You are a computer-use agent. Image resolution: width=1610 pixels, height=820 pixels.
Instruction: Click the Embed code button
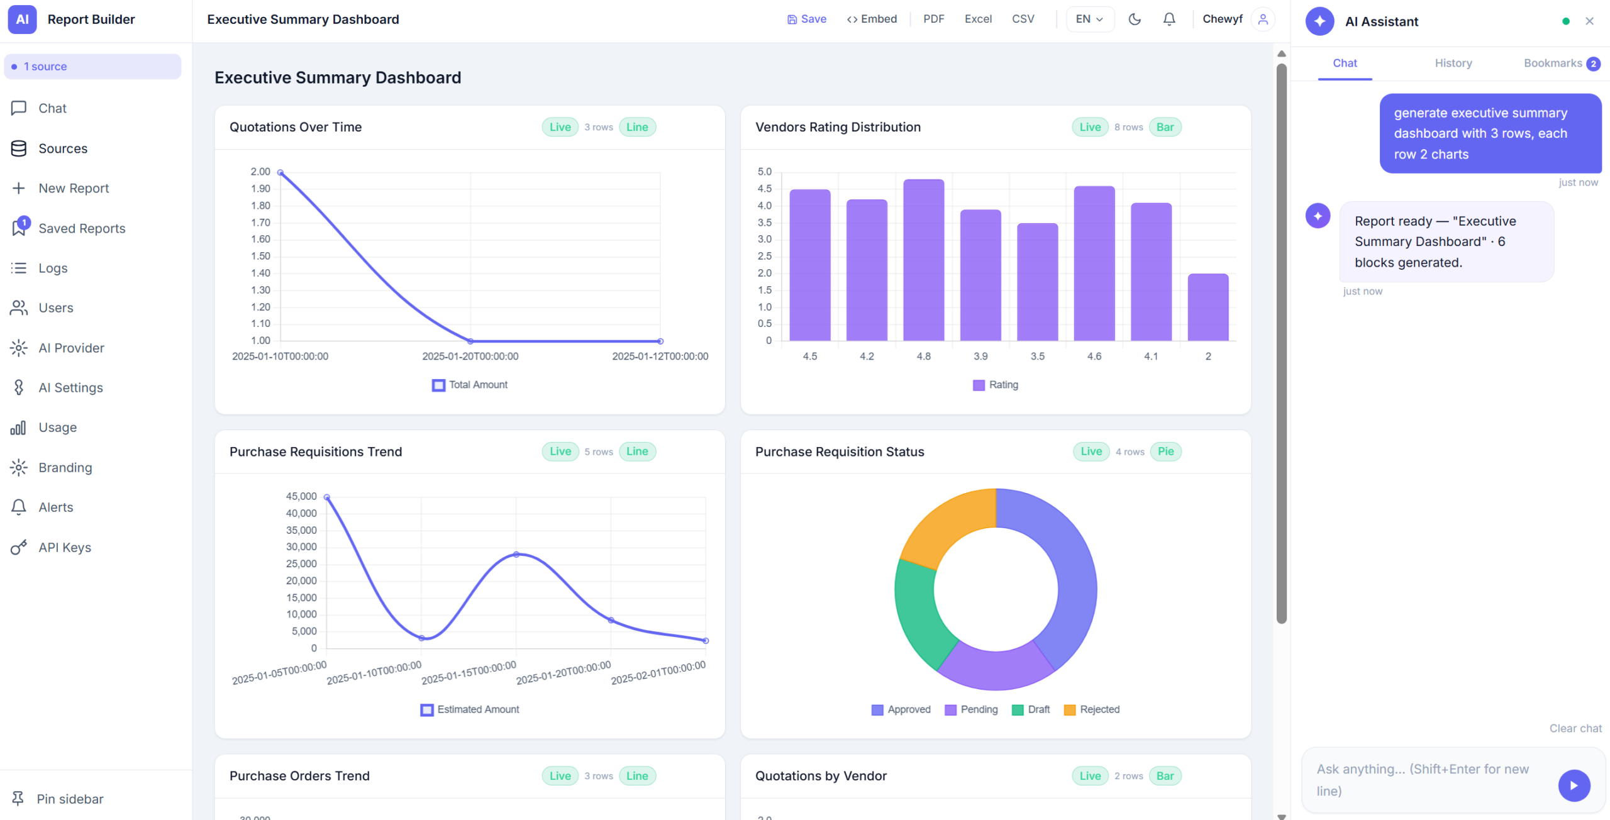click(872, 19)
